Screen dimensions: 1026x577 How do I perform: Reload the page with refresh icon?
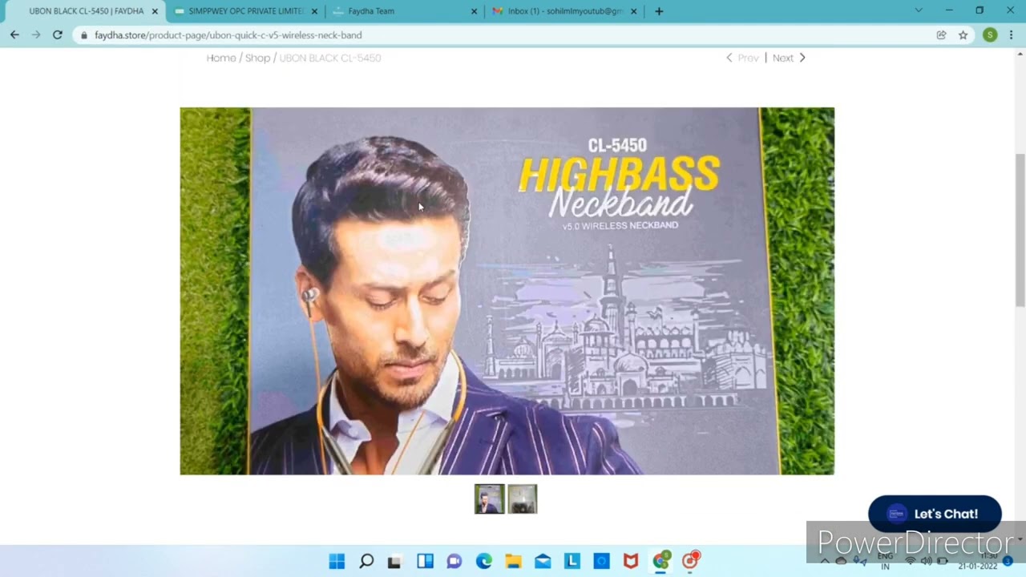coord(58,34)
